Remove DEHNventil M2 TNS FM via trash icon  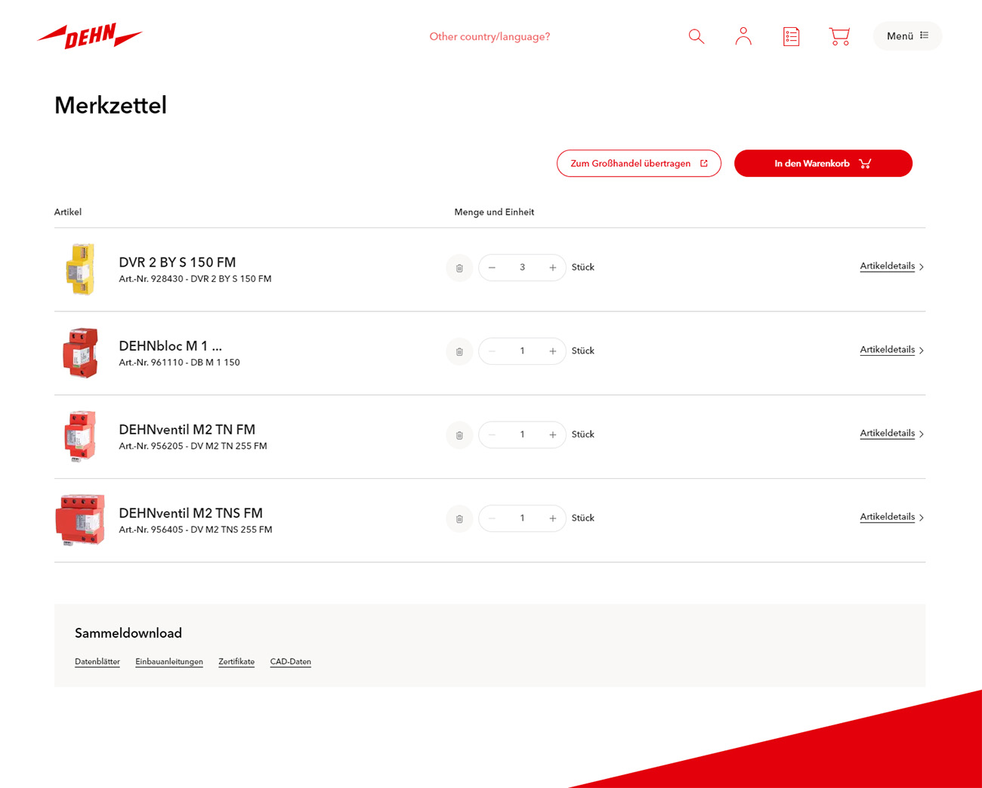[459, 518]
